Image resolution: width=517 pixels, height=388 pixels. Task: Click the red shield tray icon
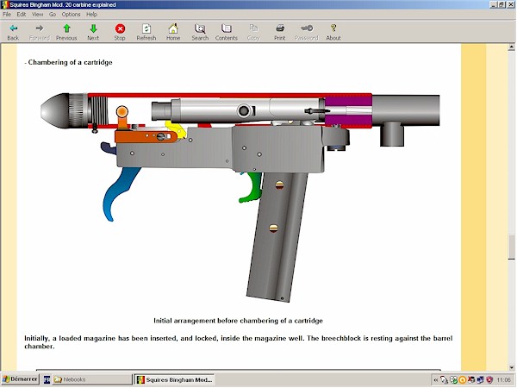(x=490, y=380)
